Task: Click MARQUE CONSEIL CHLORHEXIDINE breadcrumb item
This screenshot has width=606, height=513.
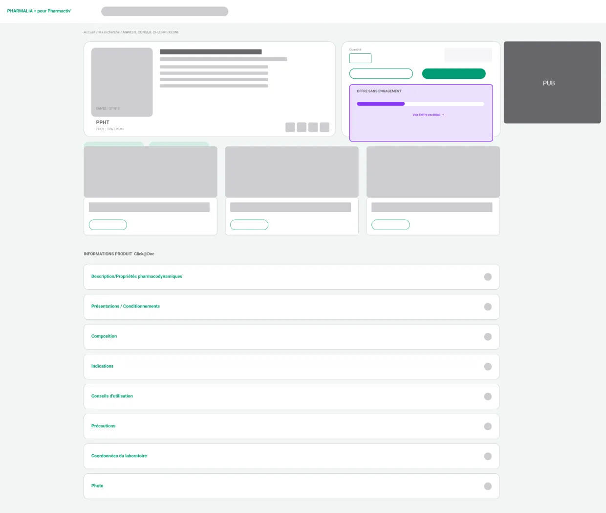Action: click(151, 32)
